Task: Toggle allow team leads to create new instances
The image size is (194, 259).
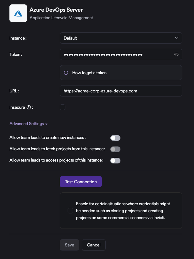Action: [115, 138]
